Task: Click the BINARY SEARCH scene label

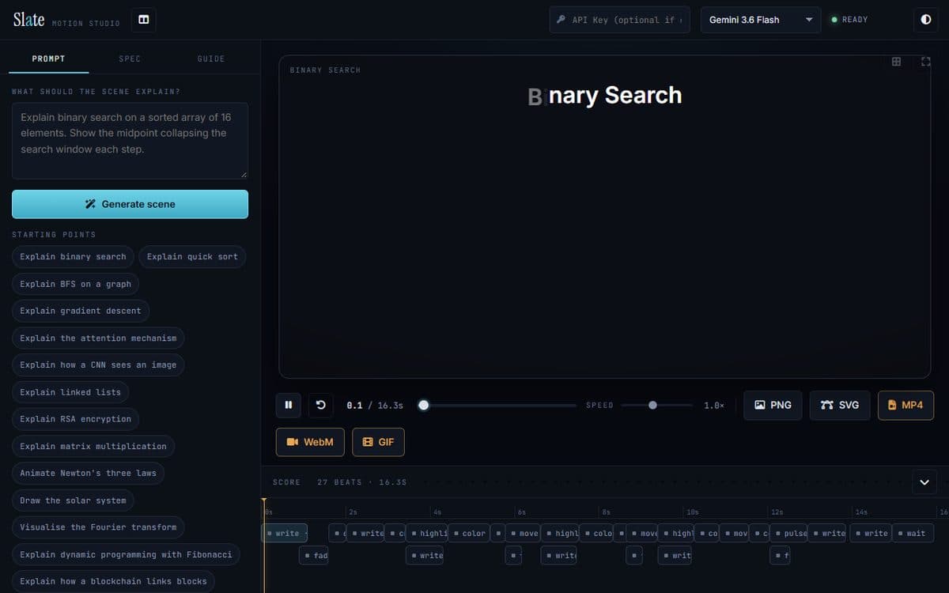Action: 325,70
